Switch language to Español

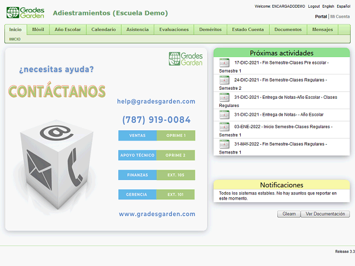click(343, 6)
